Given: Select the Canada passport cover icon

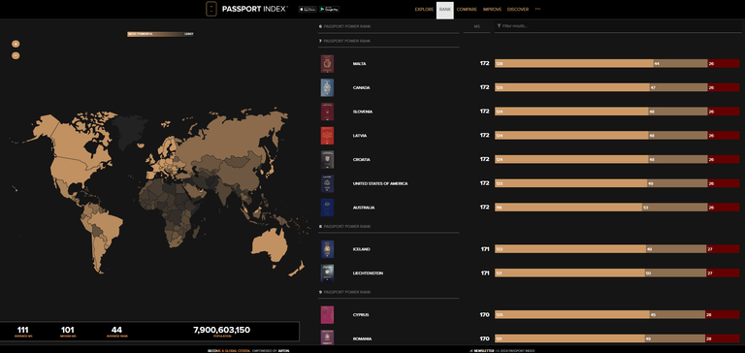Looking at the screenshot, I should point(327,87).
